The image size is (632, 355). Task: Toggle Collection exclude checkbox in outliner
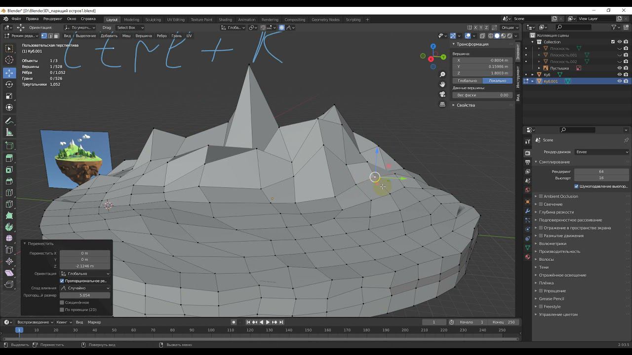(613, 42)
